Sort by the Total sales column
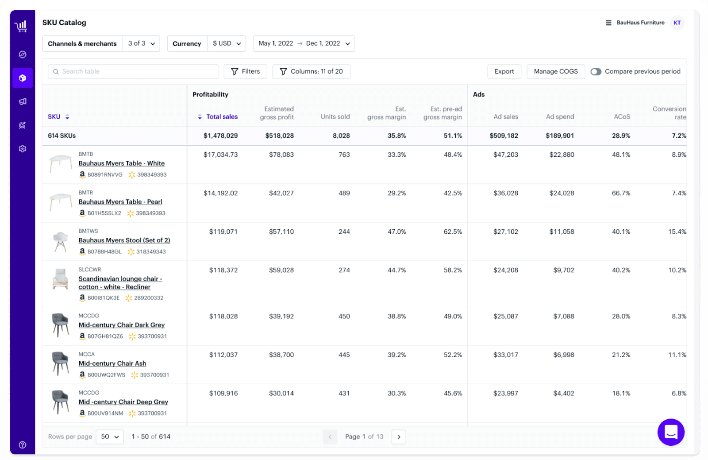The width and height of the screenshot is (708, 460). tap(218, 117)
